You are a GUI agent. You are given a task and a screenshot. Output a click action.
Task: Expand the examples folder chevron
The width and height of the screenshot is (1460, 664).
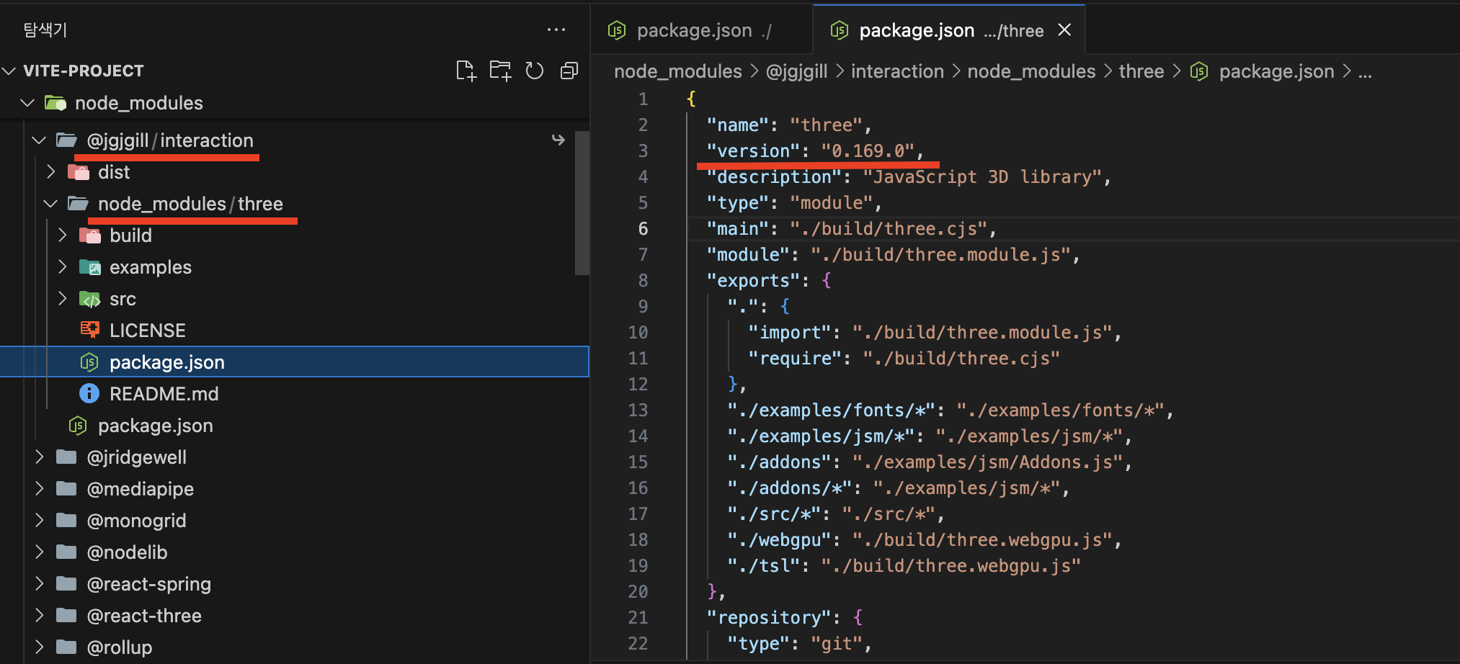62,266
